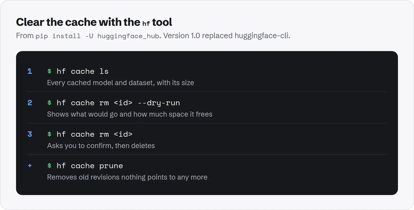This screenshot has height=210, width=414.
Task: Click the 'hf cache ls' command
Action: tap(83, 71)
